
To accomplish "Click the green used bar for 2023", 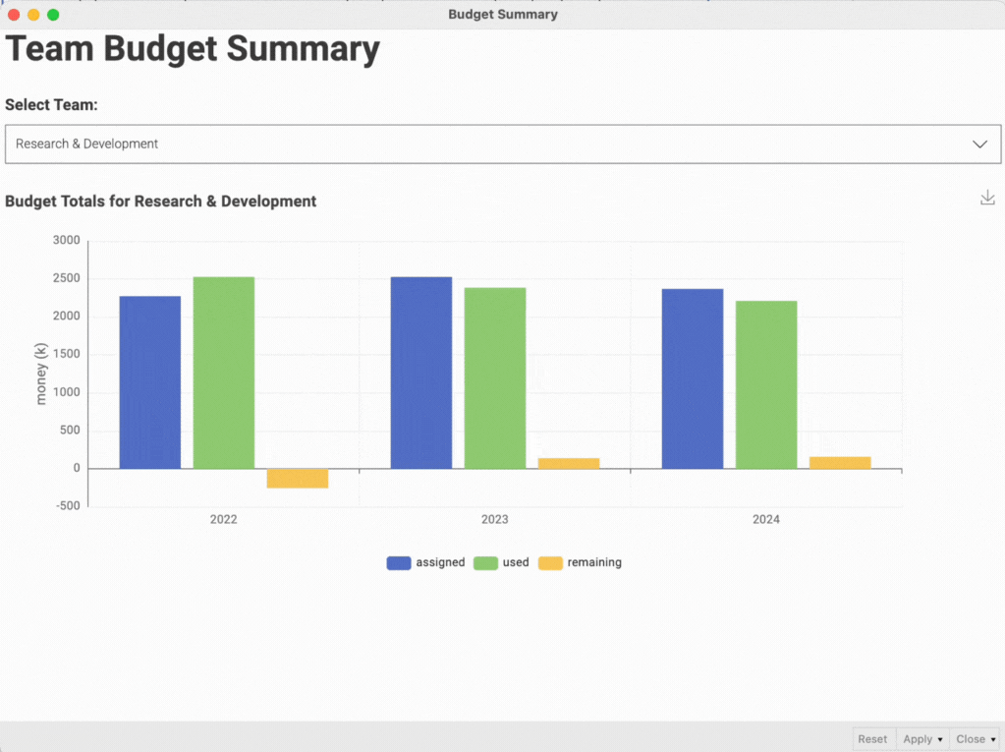I will pyautogui.click(x=495, y=378).
